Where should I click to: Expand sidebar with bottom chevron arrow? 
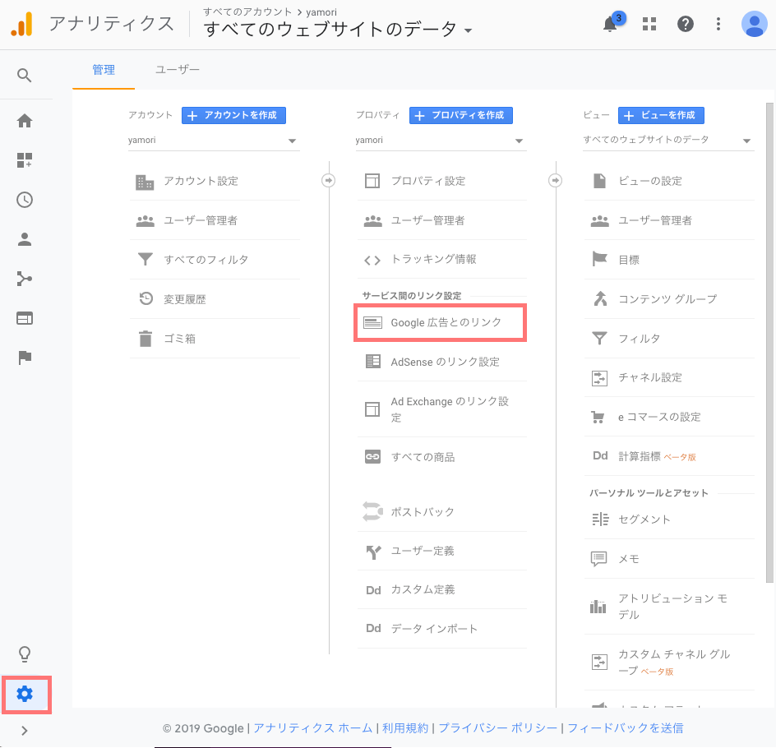coord(25,731)
